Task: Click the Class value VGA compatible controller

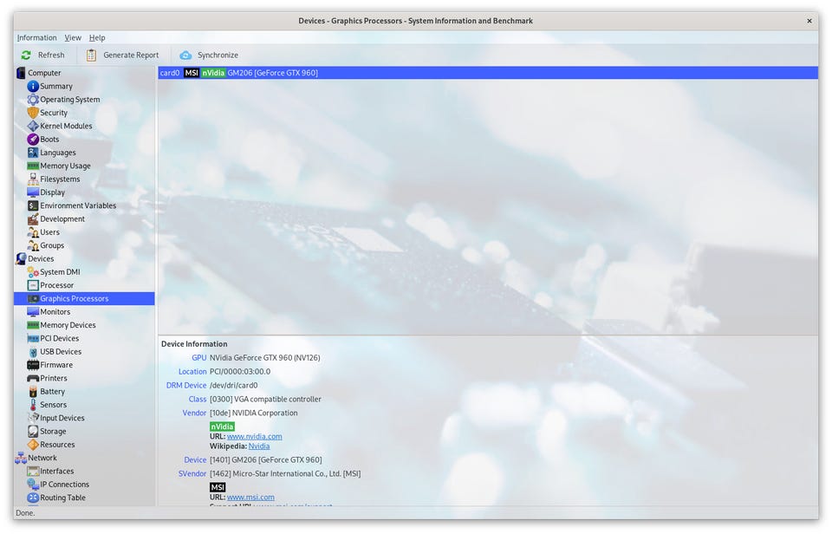Action: click(x=265, y=399)
